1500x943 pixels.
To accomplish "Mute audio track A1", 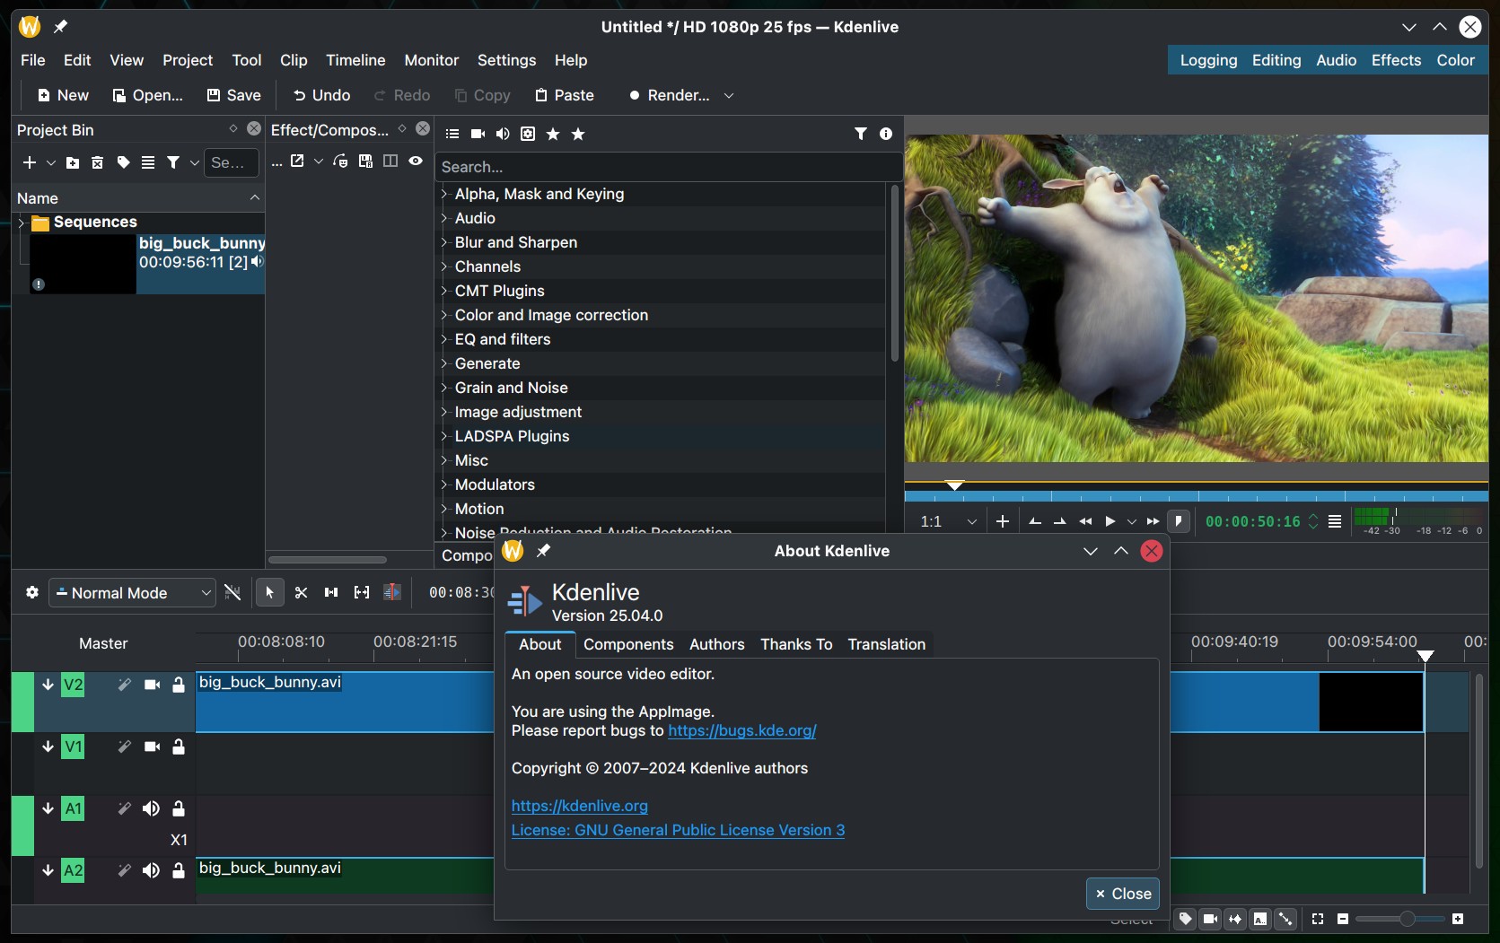I will click(x=151, y=808).
